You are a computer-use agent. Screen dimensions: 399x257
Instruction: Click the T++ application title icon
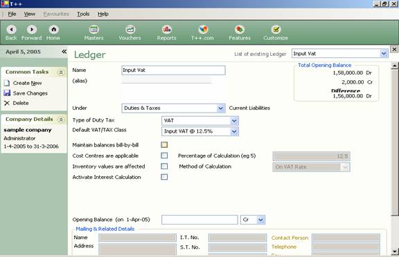5,4
